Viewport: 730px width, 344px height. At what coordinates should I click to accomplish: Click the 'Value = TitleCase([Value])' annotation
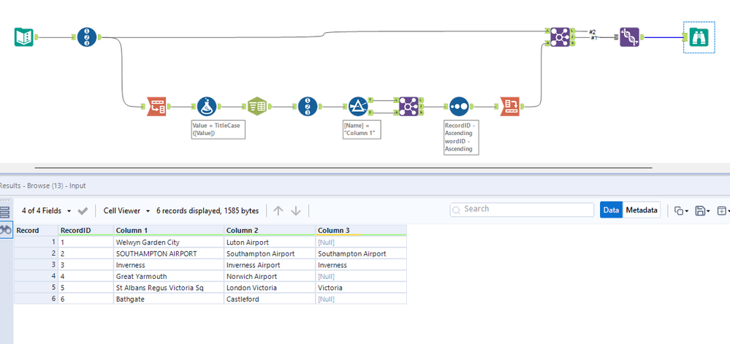click(218, 129)
